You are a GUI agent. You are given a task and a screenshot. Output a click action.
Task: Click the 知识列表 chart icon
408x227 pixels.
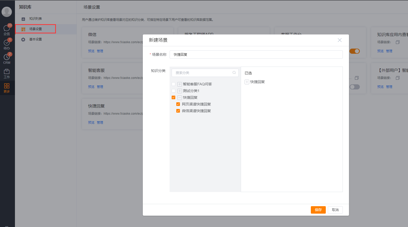click(x=23, y=19)
